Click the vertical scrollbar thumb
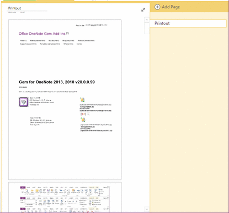This screenshot has height=213, width=229. pyautogui.click(x=147, y=28)
